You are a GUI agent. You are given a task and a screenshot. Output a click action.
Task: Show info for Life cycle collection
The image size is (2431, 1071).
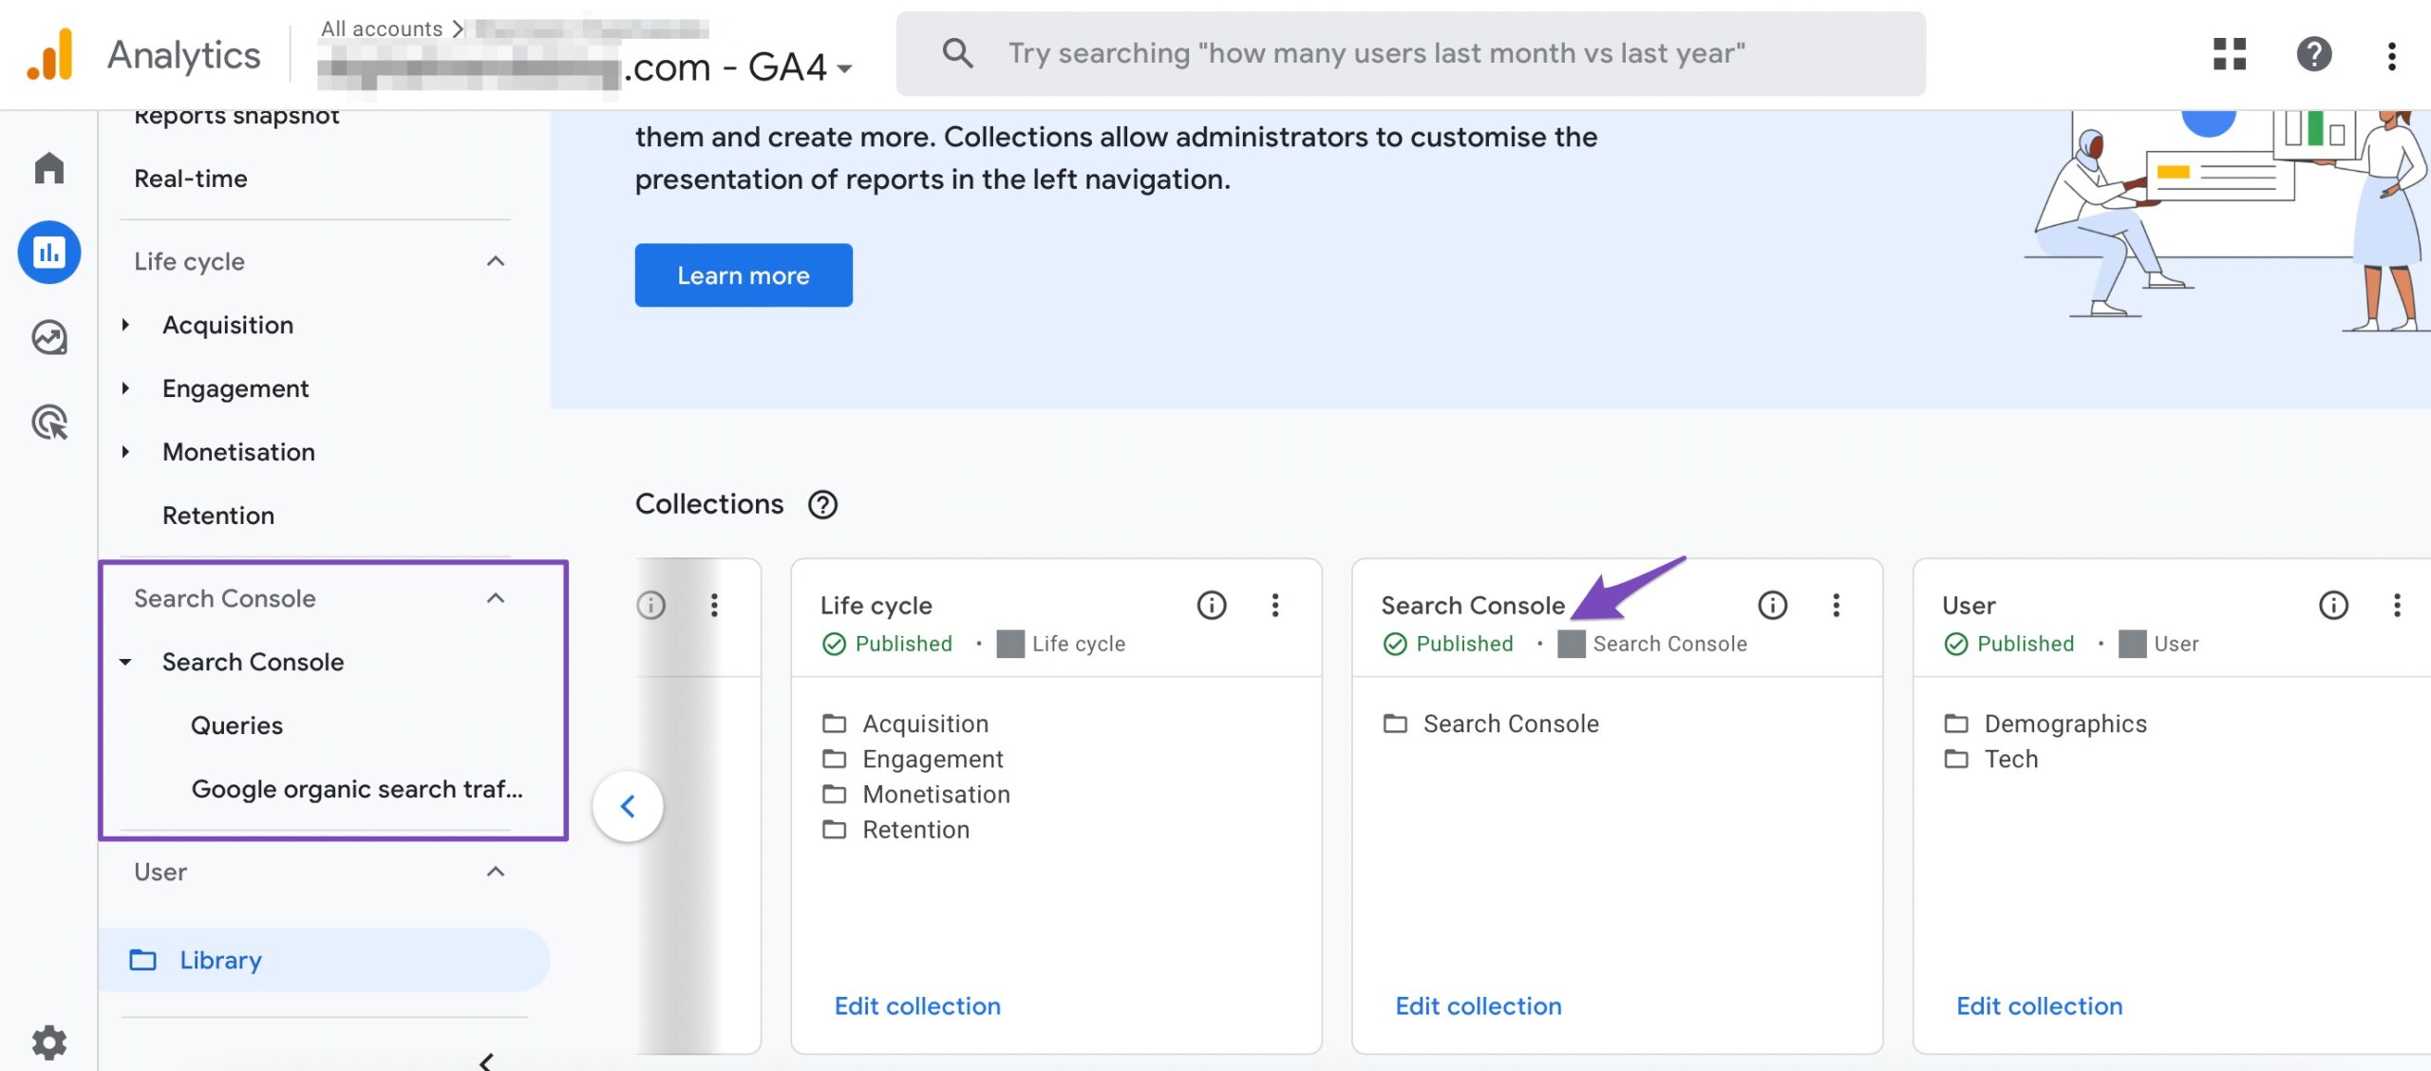tap(1212, 605)
